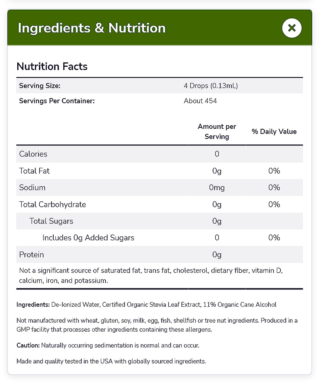
Task: Click the Includes 0g Added Sugars row
Action: (x=88, y=238)
